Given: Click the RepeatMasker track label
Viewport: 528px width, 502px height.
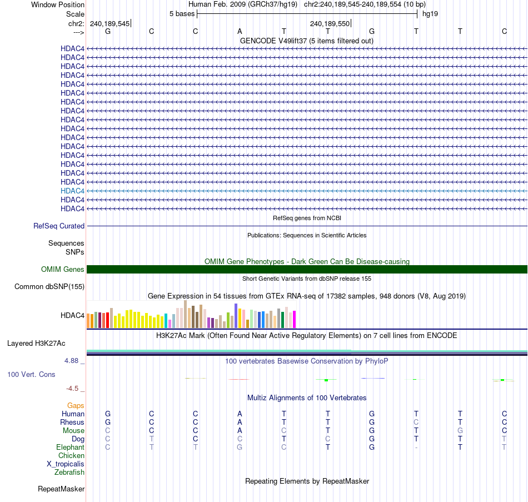Looking at the screenshot, I should point(61,489).
